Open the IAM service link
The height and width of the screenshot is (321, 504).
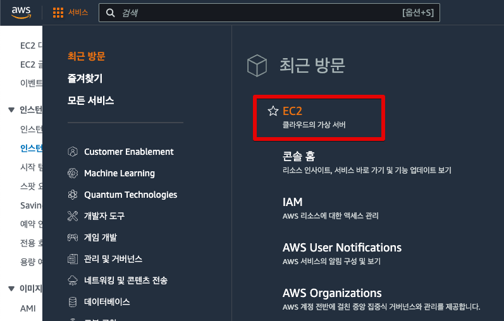pyautogui.click(x=293, y=202)
